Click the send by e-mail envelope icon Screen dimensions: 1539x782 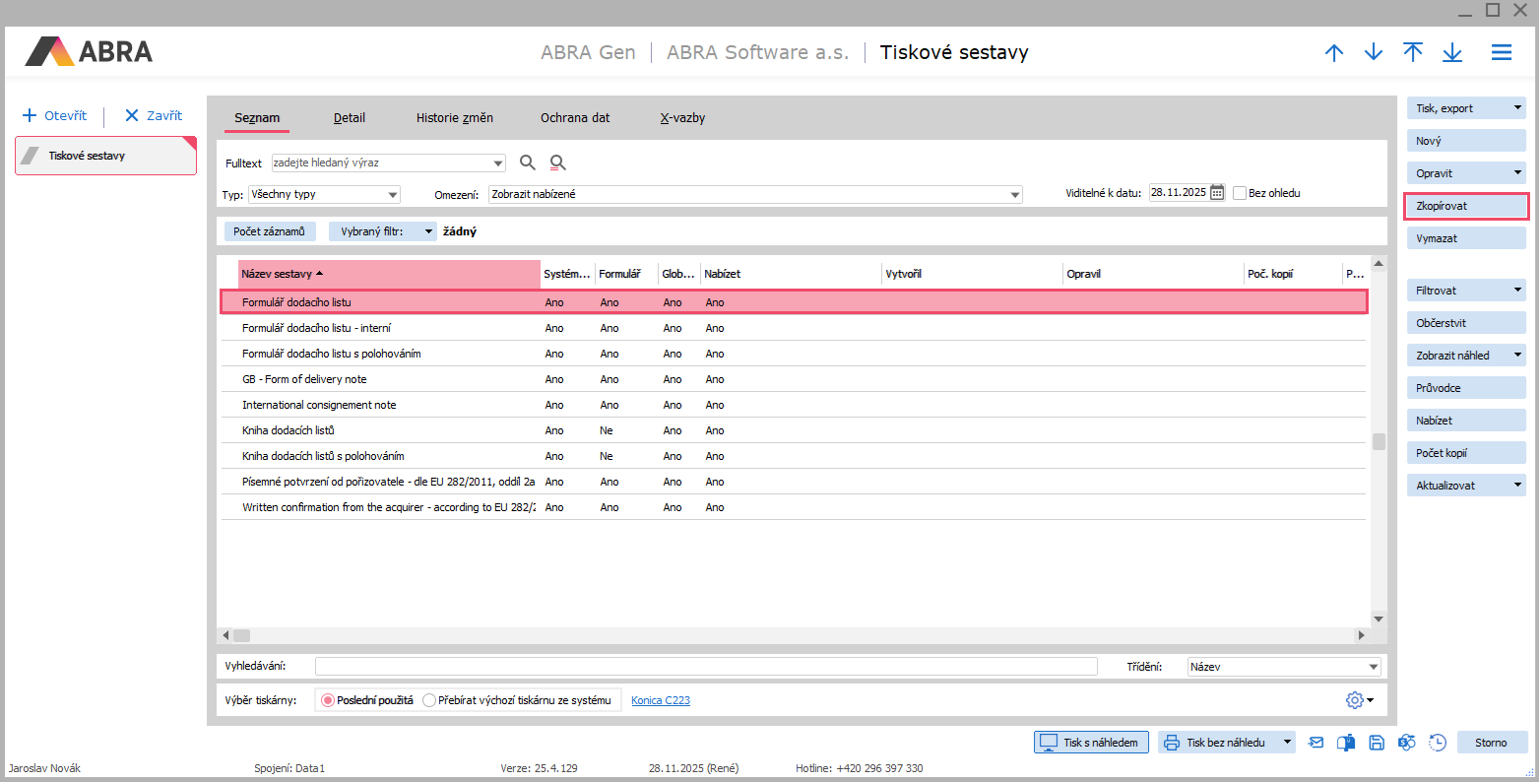(x=1316, y=743)
